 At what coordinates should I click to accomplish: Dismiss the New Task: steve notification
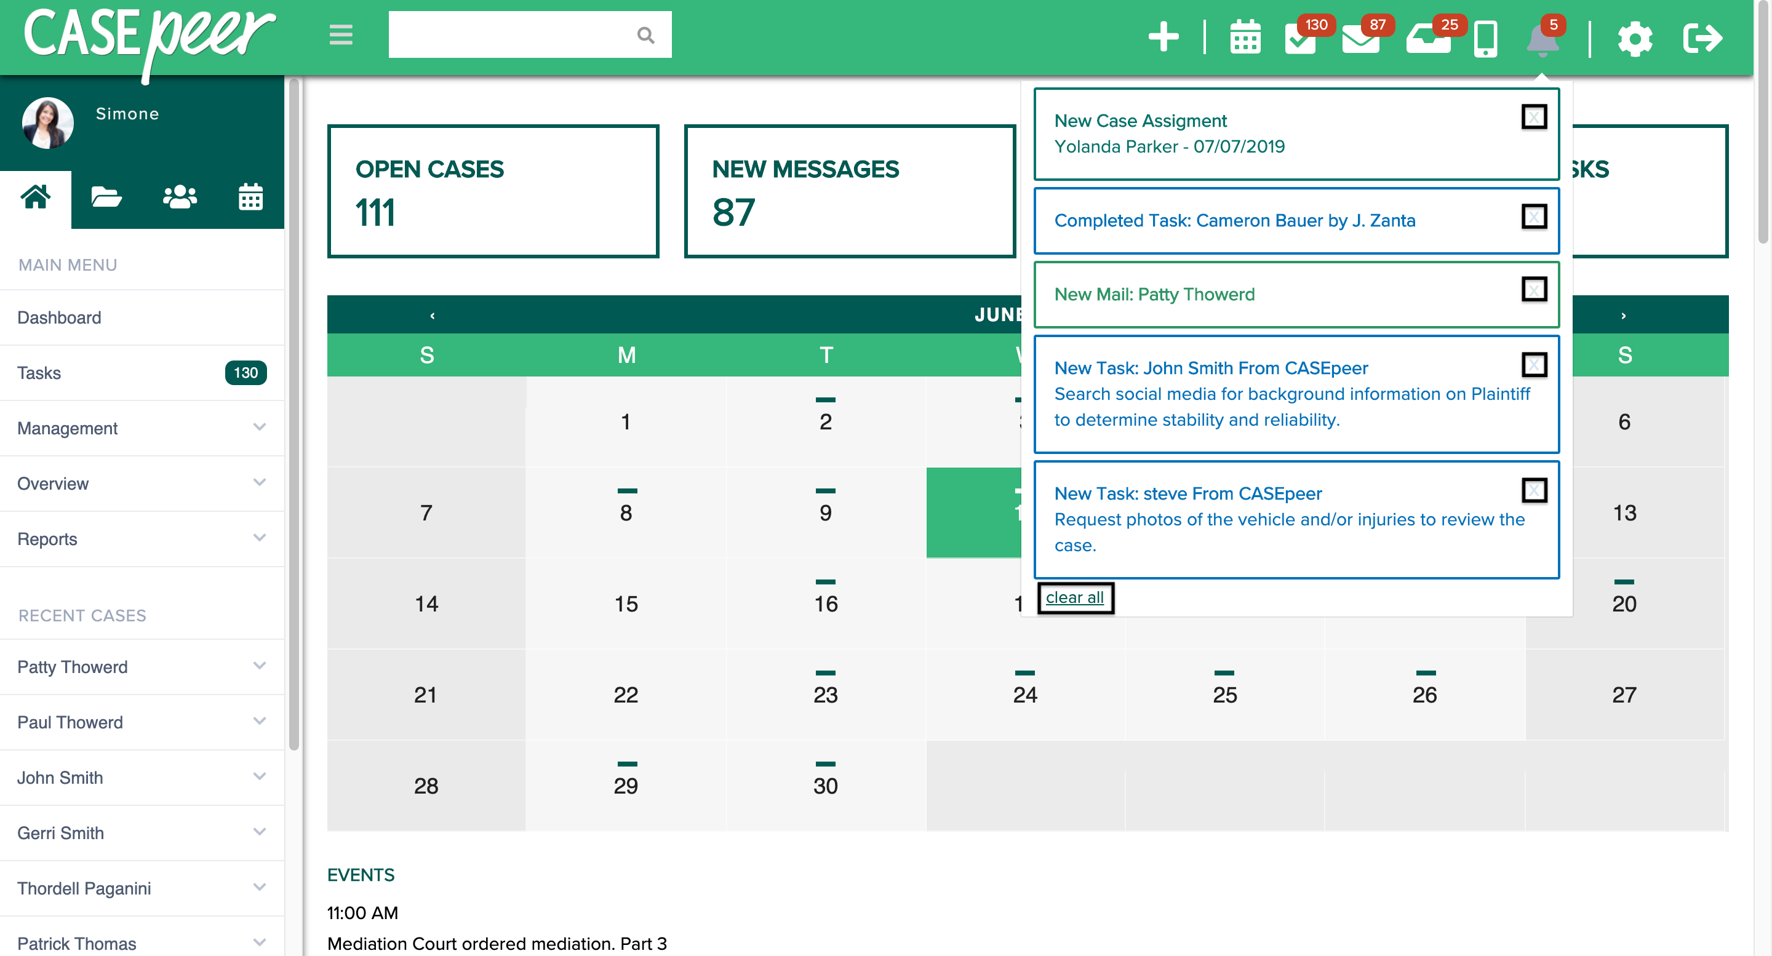[1535, 490]
